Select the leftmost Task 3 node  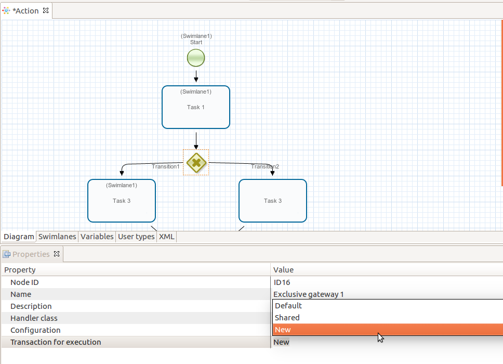coord(121,201)
